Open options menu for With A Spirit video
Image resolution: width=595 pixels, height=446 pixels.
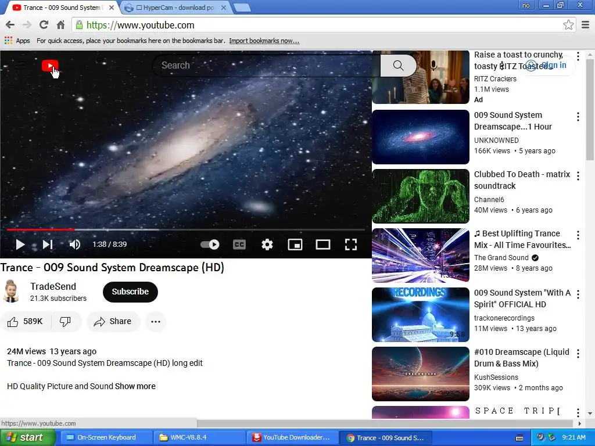pos(578,294)
